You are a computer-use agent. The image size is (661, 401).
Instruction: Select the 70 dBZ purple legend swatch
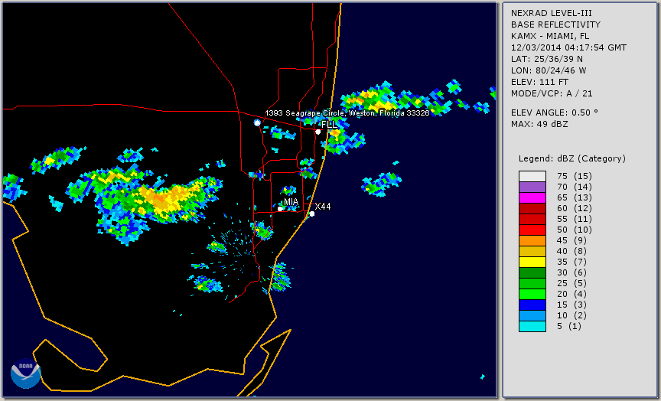[x=532, y=187]
